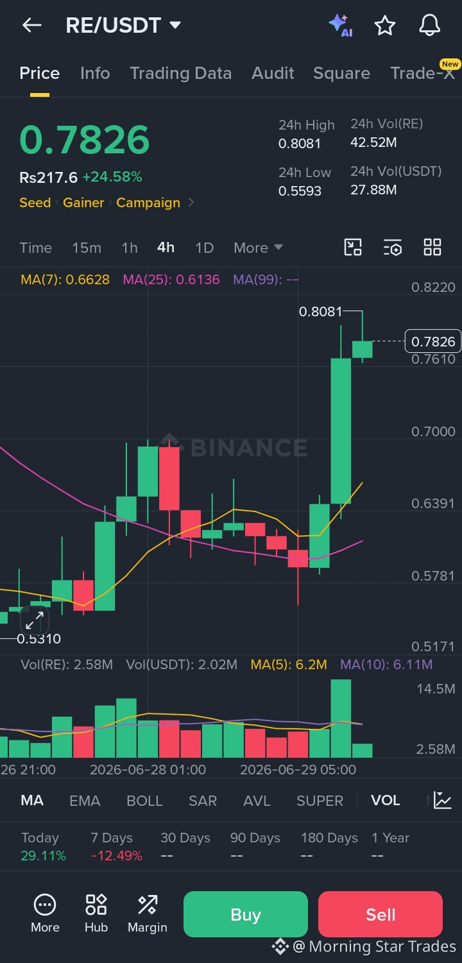Tap the MA(99) label
This screenshot has width=462, height=963.
click(266, 280)
